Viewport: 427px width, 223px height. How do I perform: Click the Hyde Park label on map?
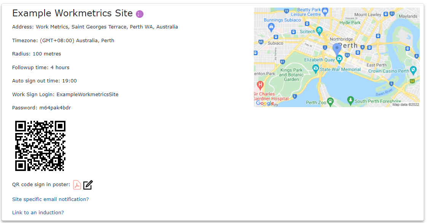tap(350, 22)
